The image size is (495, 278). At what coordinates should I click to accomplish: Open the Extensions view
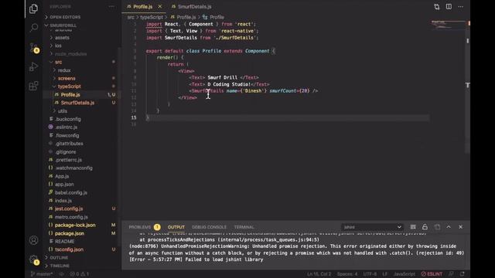[x=33, y=86]
